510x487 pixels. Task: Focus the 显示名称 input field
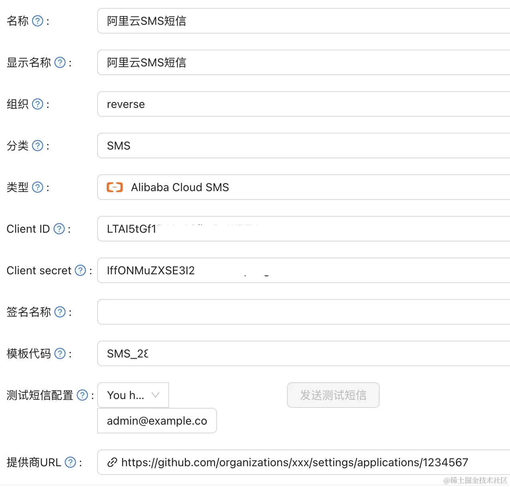pyautogui.click(x=304, y=62)
